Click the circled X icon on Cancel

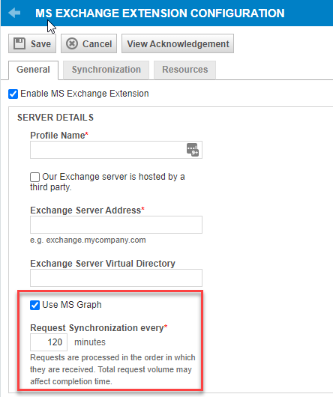pos(72,43)
